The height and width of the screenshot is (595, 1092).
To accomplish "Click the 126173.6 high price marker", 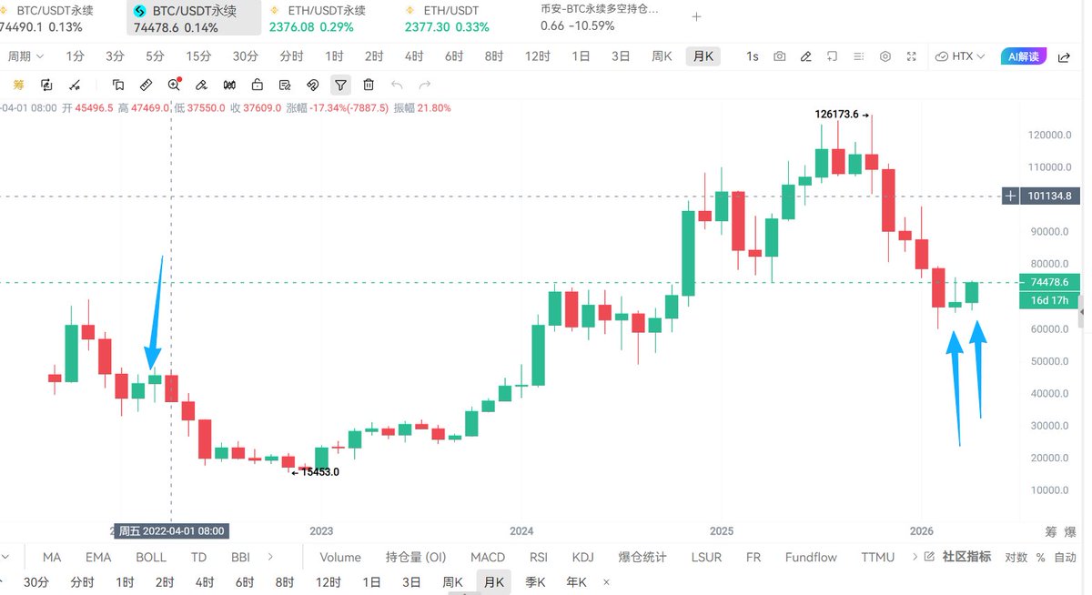I will (843, 115).
